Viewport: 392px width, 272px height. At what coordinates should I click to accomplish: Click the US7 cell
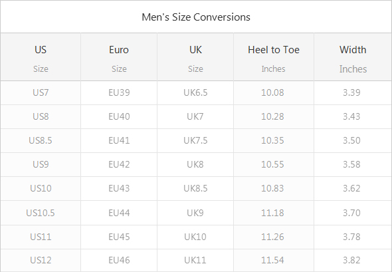coord(41,93)
